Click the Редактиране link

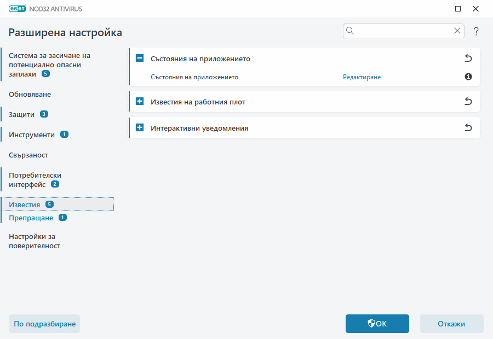pos(362,77)
